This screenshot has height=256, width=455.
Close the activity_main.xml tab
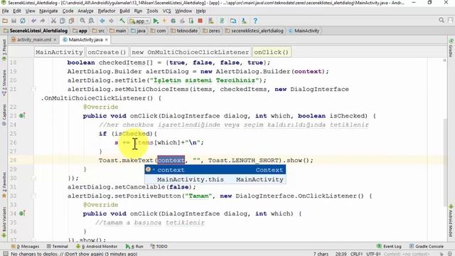pyautogui.click(x=55, y=40)
